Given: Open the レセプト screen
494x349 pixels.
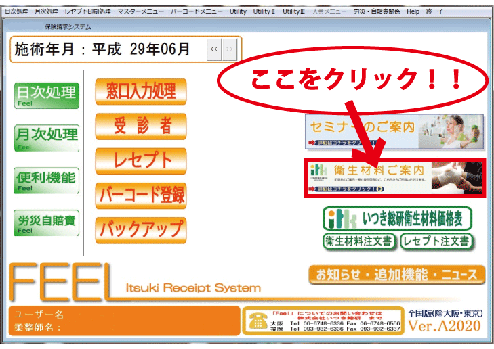Looking at the screenshot, I should click(x=141, y=161).
